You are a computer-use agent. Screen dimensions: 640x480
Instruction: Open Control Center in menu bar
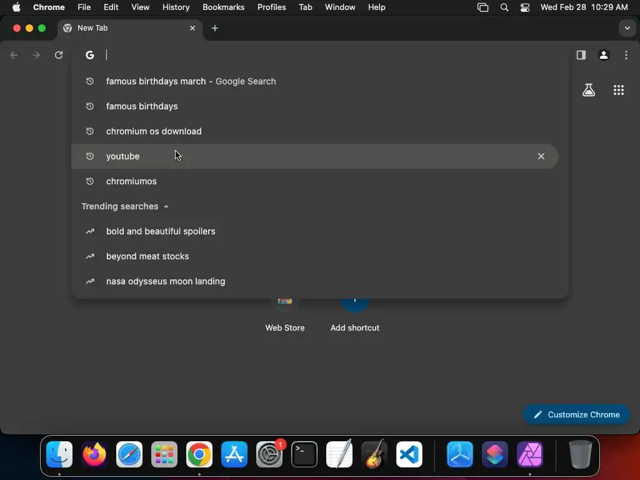click(x=525, y=7)
